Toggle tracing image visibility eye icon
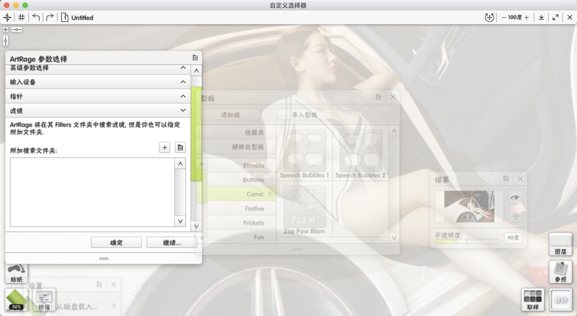577x316 pixels. pos(516,198)
